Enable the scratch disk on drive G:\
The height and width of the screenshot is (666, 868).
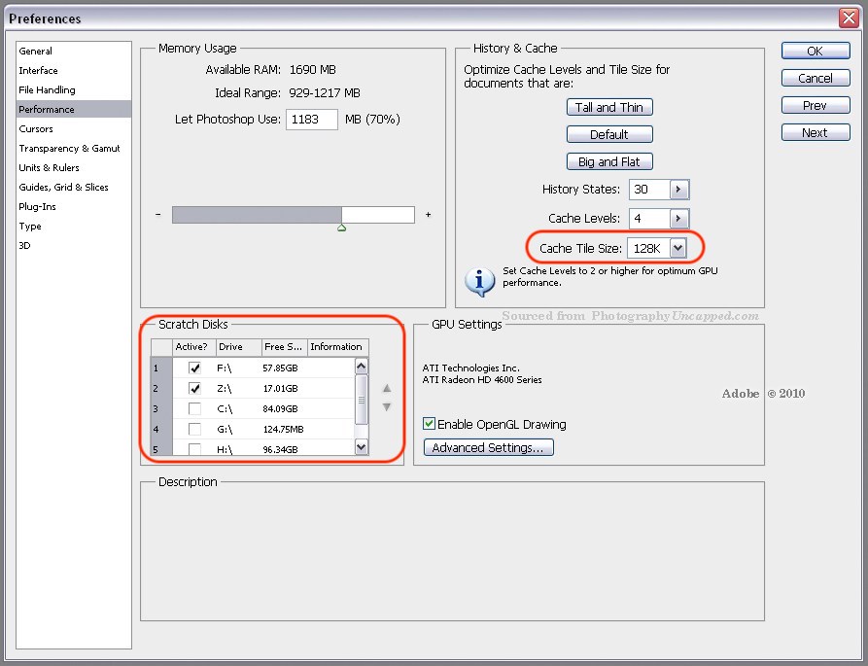[193, 429]
